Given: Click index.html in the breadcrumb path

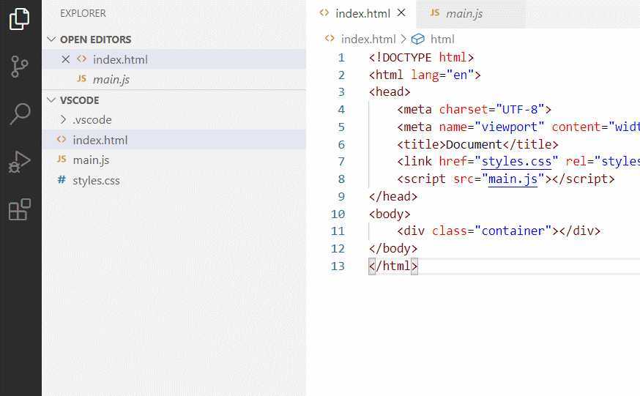Looking at the screenshot, I should [x=368, y=39].
